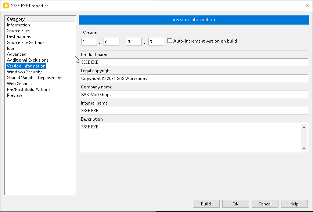Click the Legal copyright input field
The width and height of the screenshot is (313, 212).
point(194,78)
